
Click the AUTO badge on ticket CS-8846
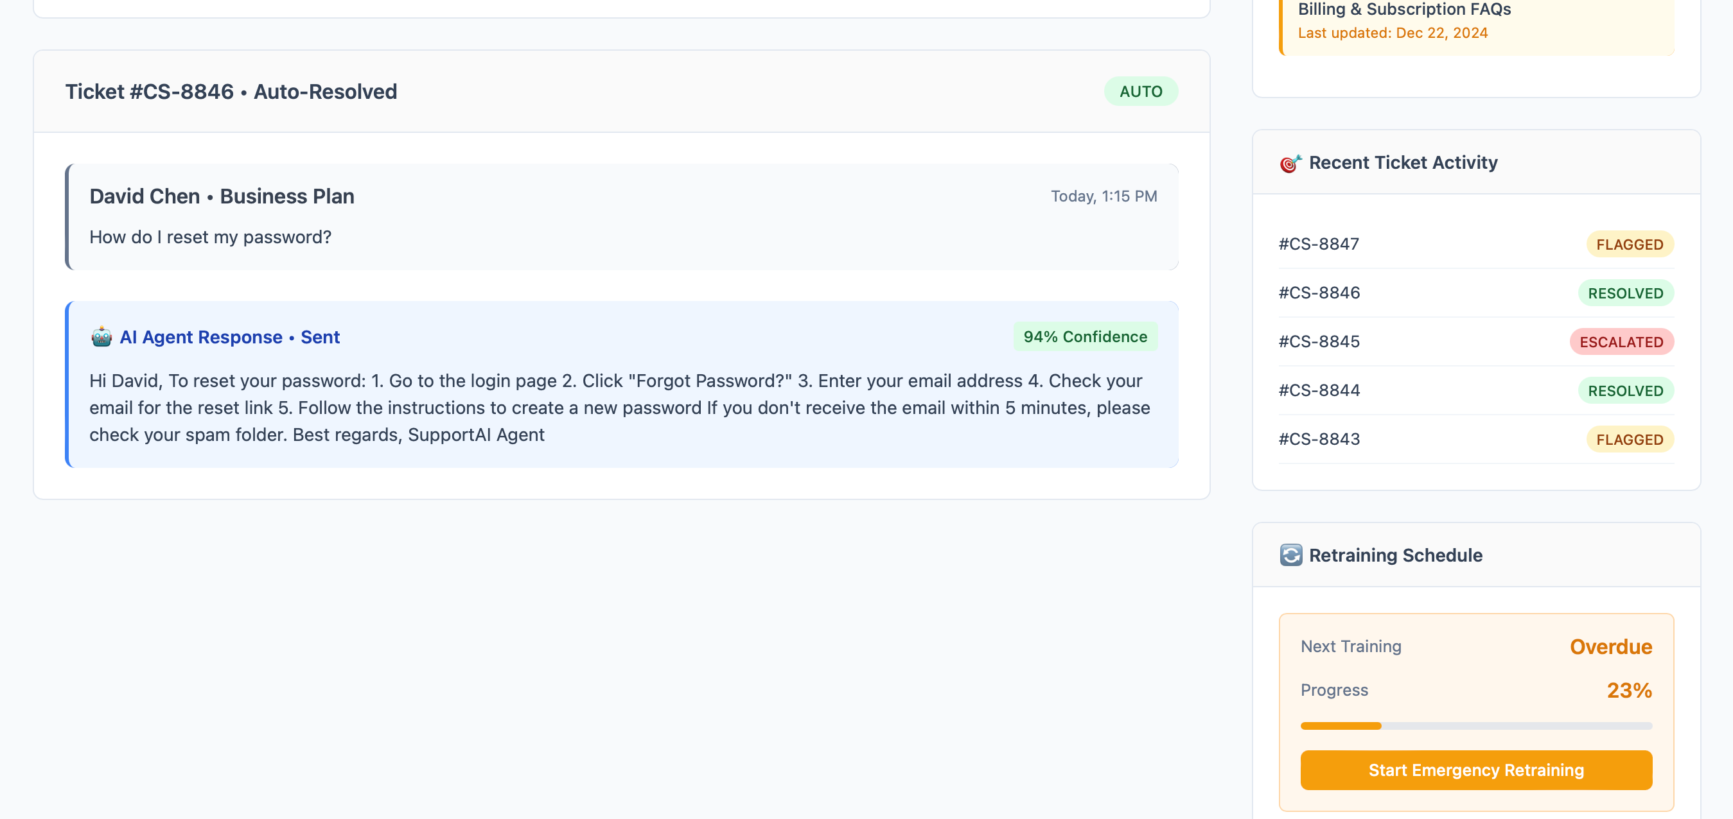(1140, 91)
